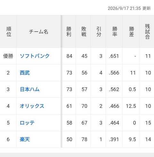Viewport: 154px width, 157px height.
Task: Click ロッテ's 15 remaining games cell
Action: [148, 123]
